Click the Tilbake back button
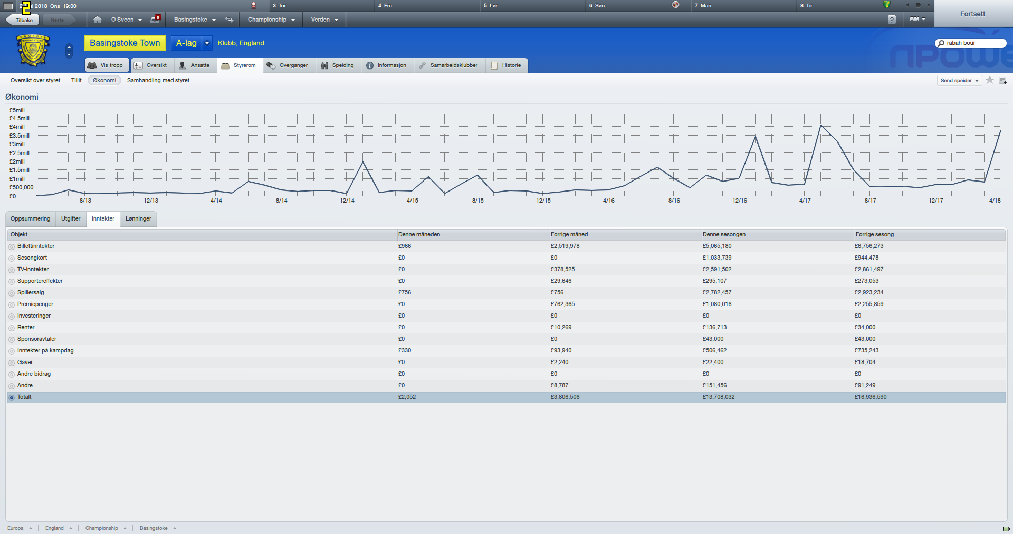 click(24, 20)
